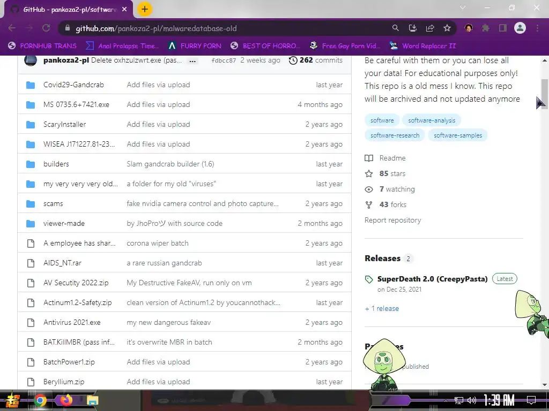
Task: Click the network tray icon
Action: pos(459,400)
